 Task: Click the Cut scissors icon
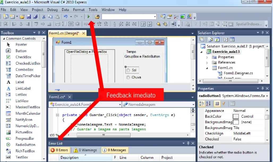point(44,17)
